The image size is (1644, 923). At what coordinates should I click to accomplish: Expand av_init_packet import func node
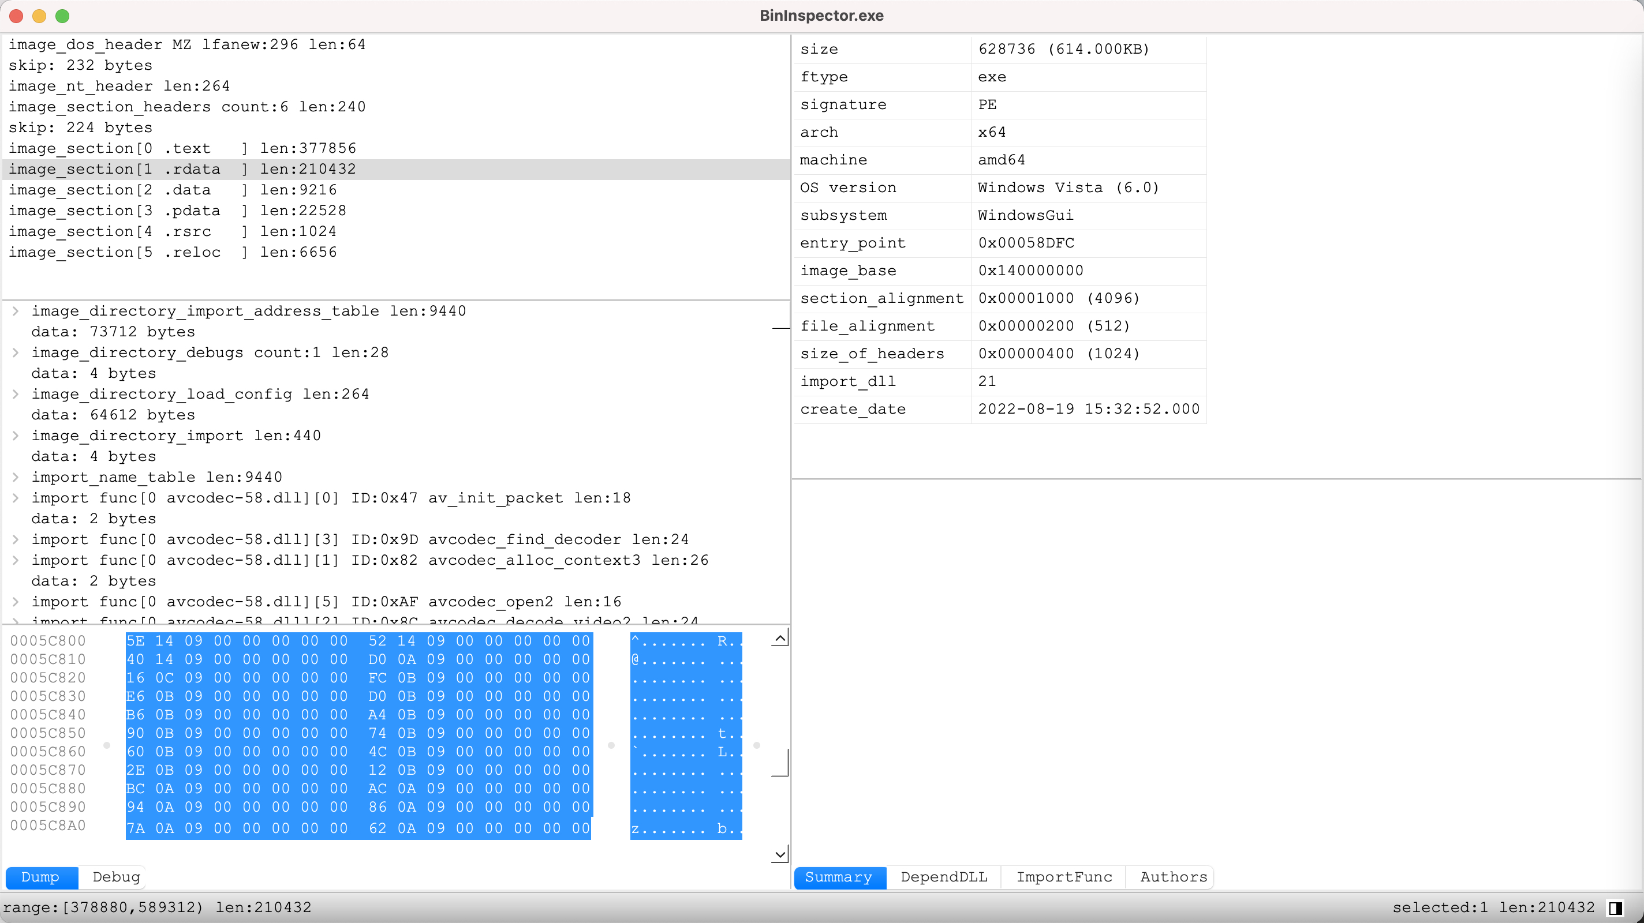[x=16, y=498]
